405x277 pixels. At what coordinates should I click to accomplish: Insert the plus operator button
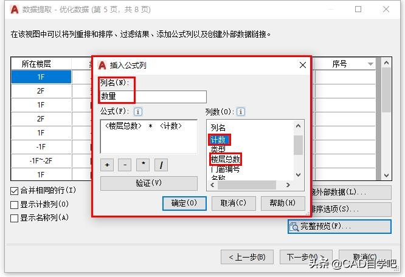(x=107, y=165)
